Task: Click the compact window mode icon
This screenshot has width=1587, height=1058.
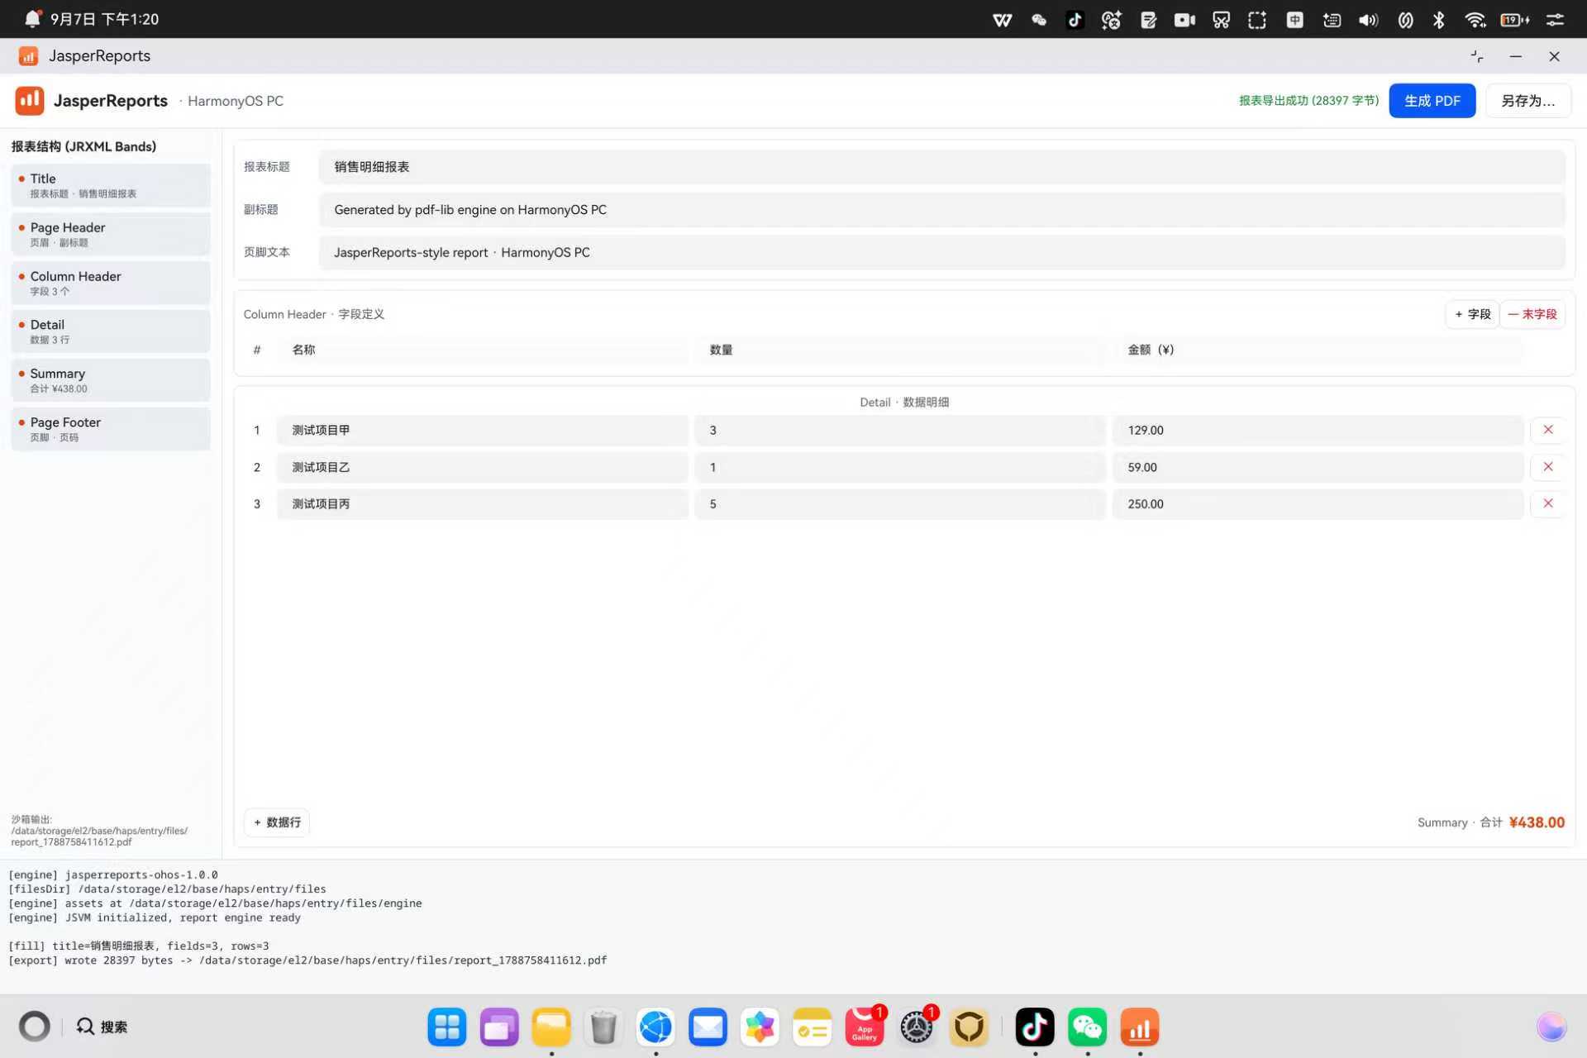Action: click(x=1477, y=56)
